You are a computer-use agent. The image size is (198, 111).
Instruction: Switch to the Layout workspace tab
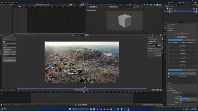tap(22, 3)
